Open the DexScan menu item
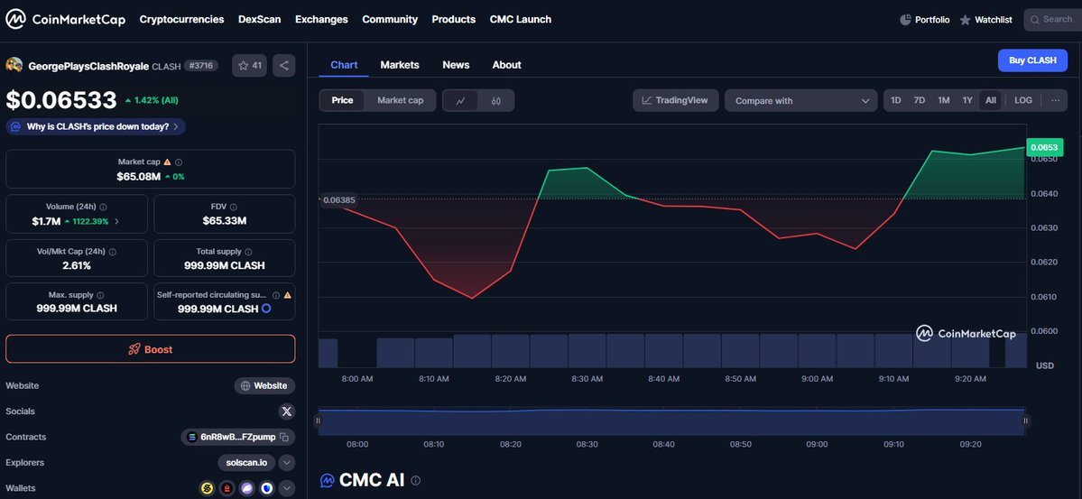1082x499 pixels. click(x=259, y=19)
